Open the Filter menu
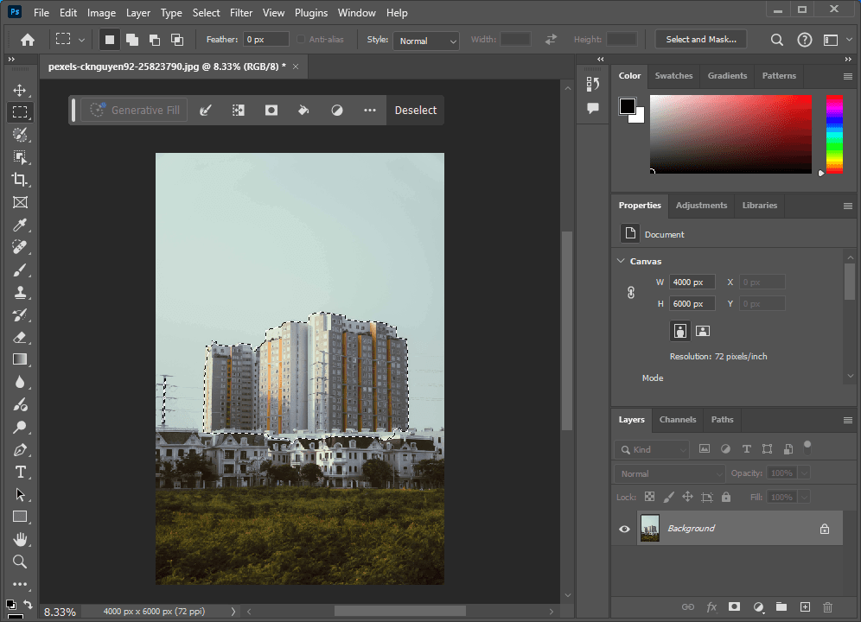This screenshot has height=622, width=861. tap(241, 13)
